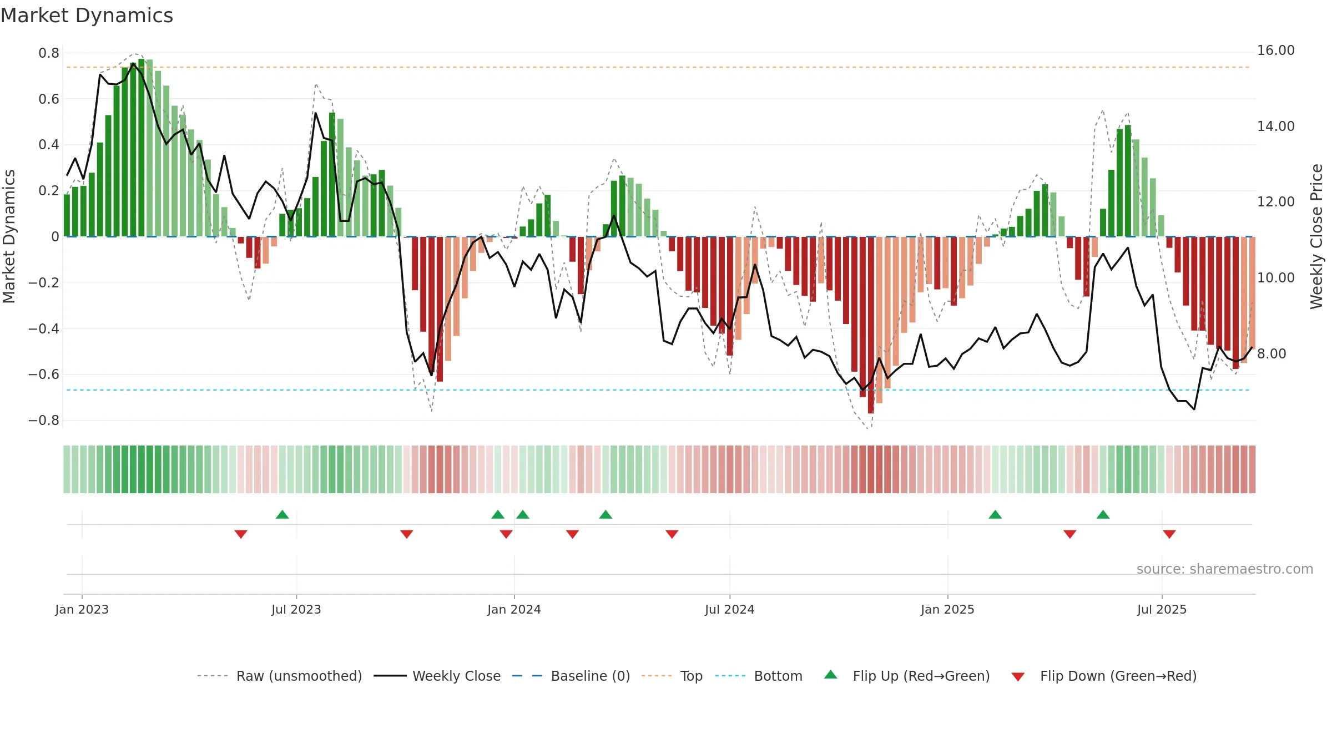Click the first red flip-down marker around May 2023
Viewport: 1332px width, 749px height.
[241, 534]
